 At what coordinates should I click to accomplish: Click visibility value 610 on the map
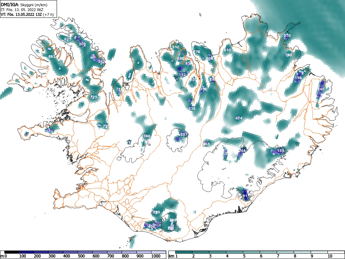pyautogui.click(x=227, y=50)
